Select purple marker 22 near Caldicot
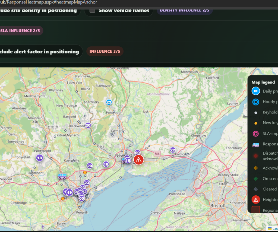This screenshot has height=232, width=278. coord(173,150)
